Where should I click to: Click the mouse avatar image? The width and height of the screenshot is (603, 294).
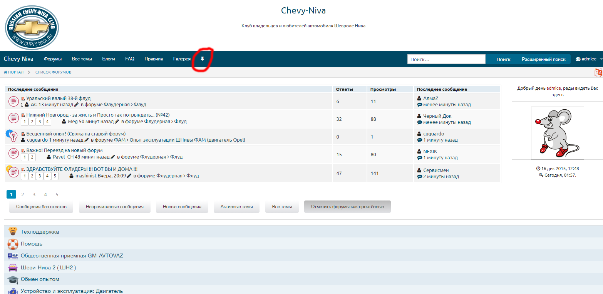click(558, 133)
